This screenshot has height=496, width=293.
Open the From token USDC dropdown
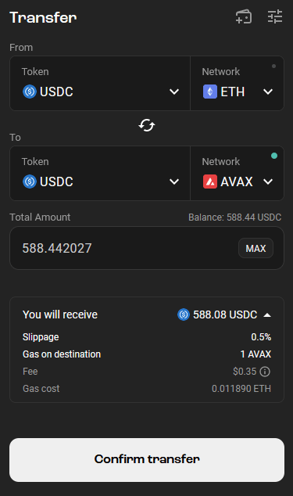[x=100, y=84]
